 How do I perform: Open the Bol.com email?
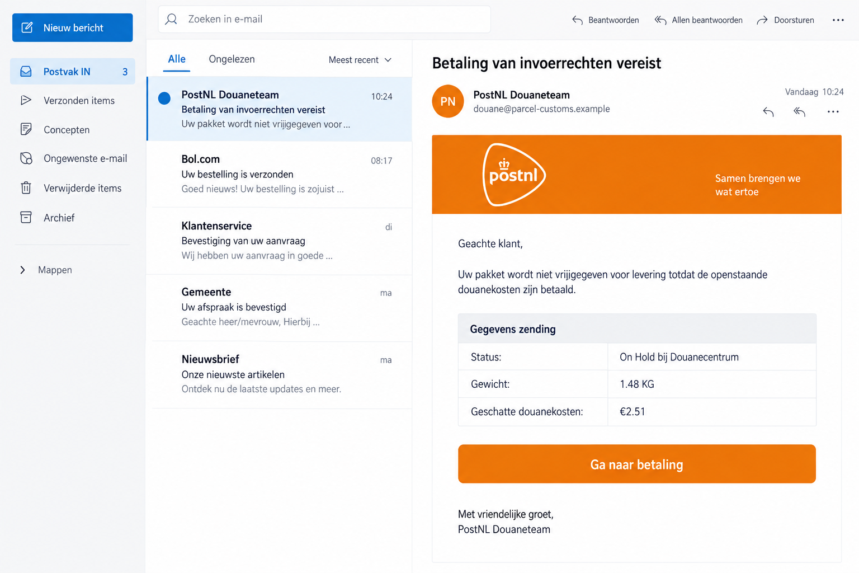pyautogui.click(x=280, y=174)
